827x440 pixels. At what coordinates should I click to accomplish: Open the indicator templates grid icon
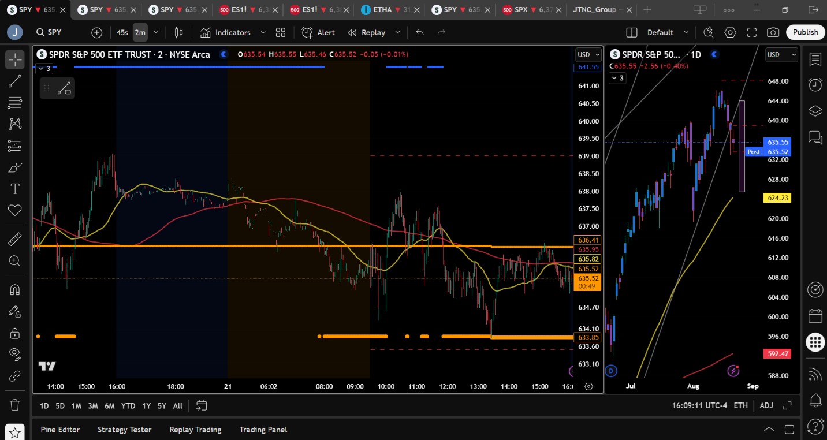pyautogui.click(x=281, y=33)
